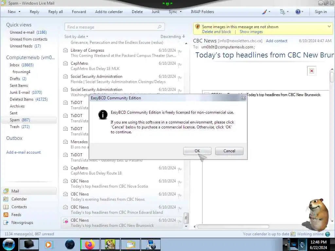
Task: Click Add to calendar
Action: (109, 12)
